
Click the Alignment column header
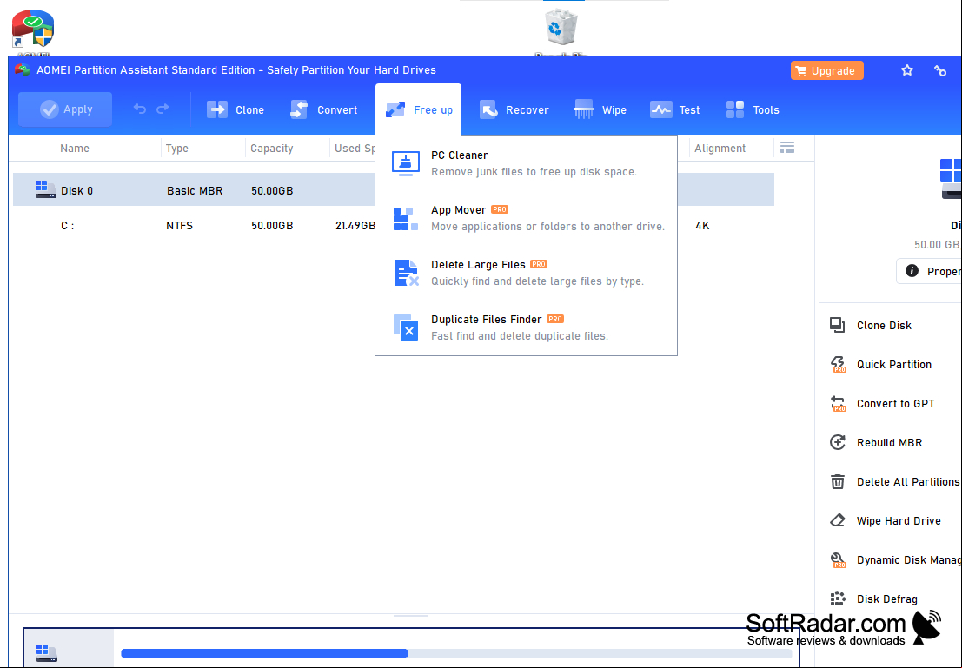(720, 148)
